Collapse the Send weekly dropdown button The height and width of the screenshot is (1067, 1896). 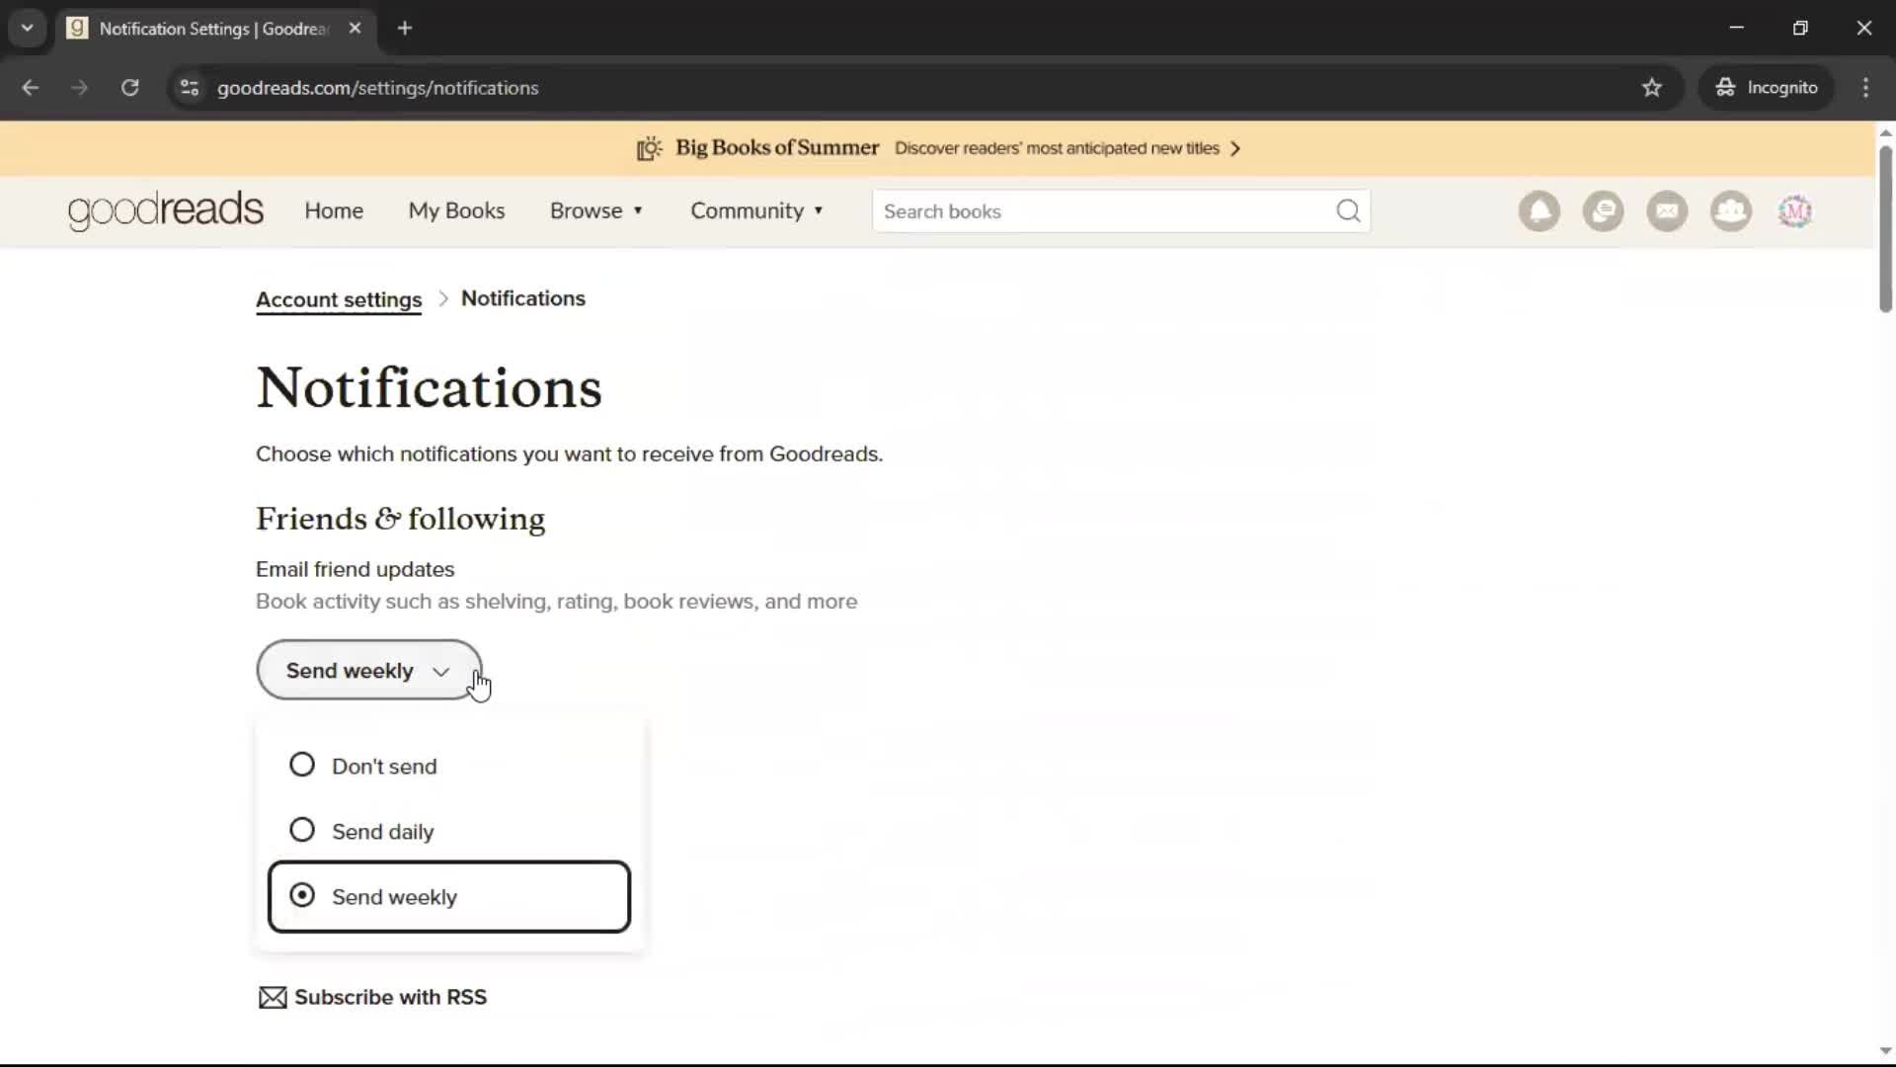coord(369,670)
